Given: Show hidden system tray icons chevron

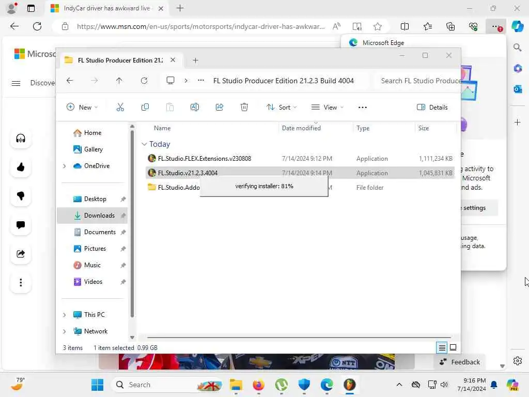Looking at the screenshot, I should (x=399, y=385).
